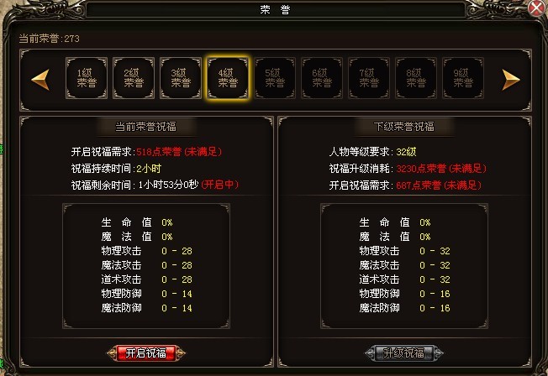Select the 5级荣誉 level icon
548x376 pixels.
point(275,78)
